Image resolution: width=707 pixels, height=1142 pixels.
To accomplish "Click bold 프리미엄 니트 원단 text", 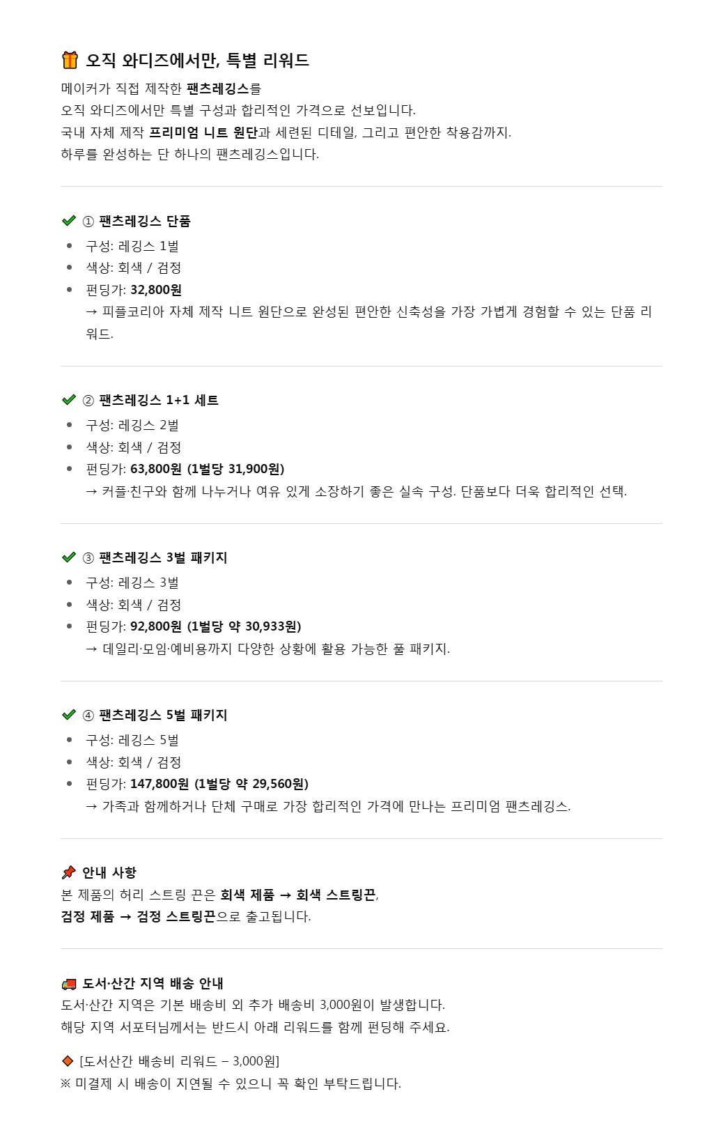I will 203,132.
